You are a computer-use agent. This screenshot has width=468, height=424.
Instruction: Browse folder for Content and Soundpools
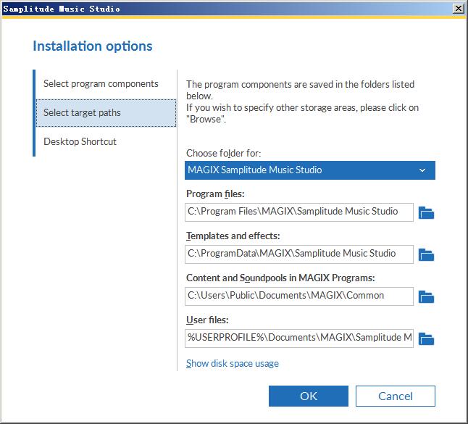click(x=426, y=297)
